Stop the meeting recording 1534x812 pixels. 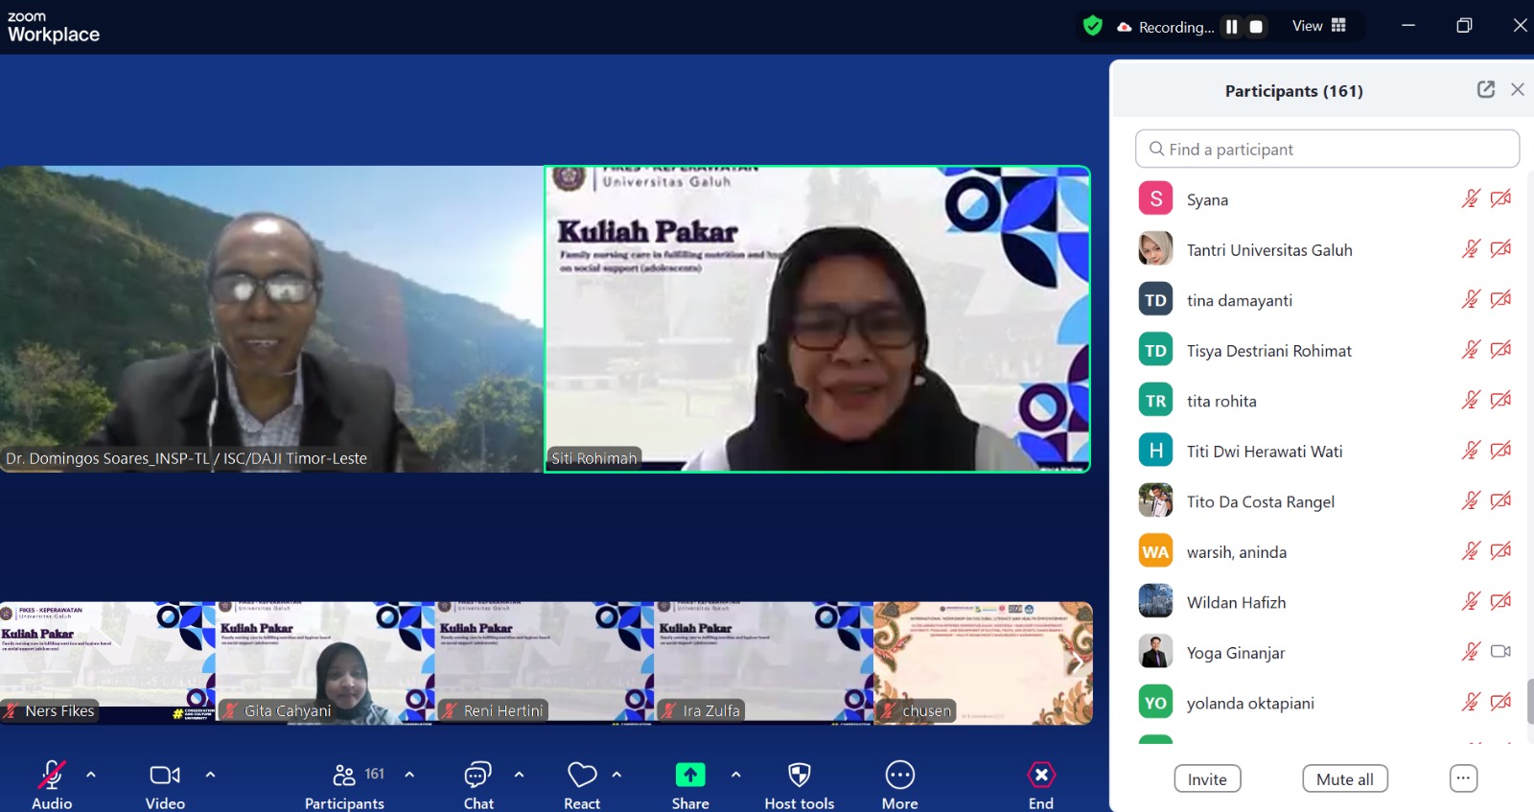[1256, 27]
